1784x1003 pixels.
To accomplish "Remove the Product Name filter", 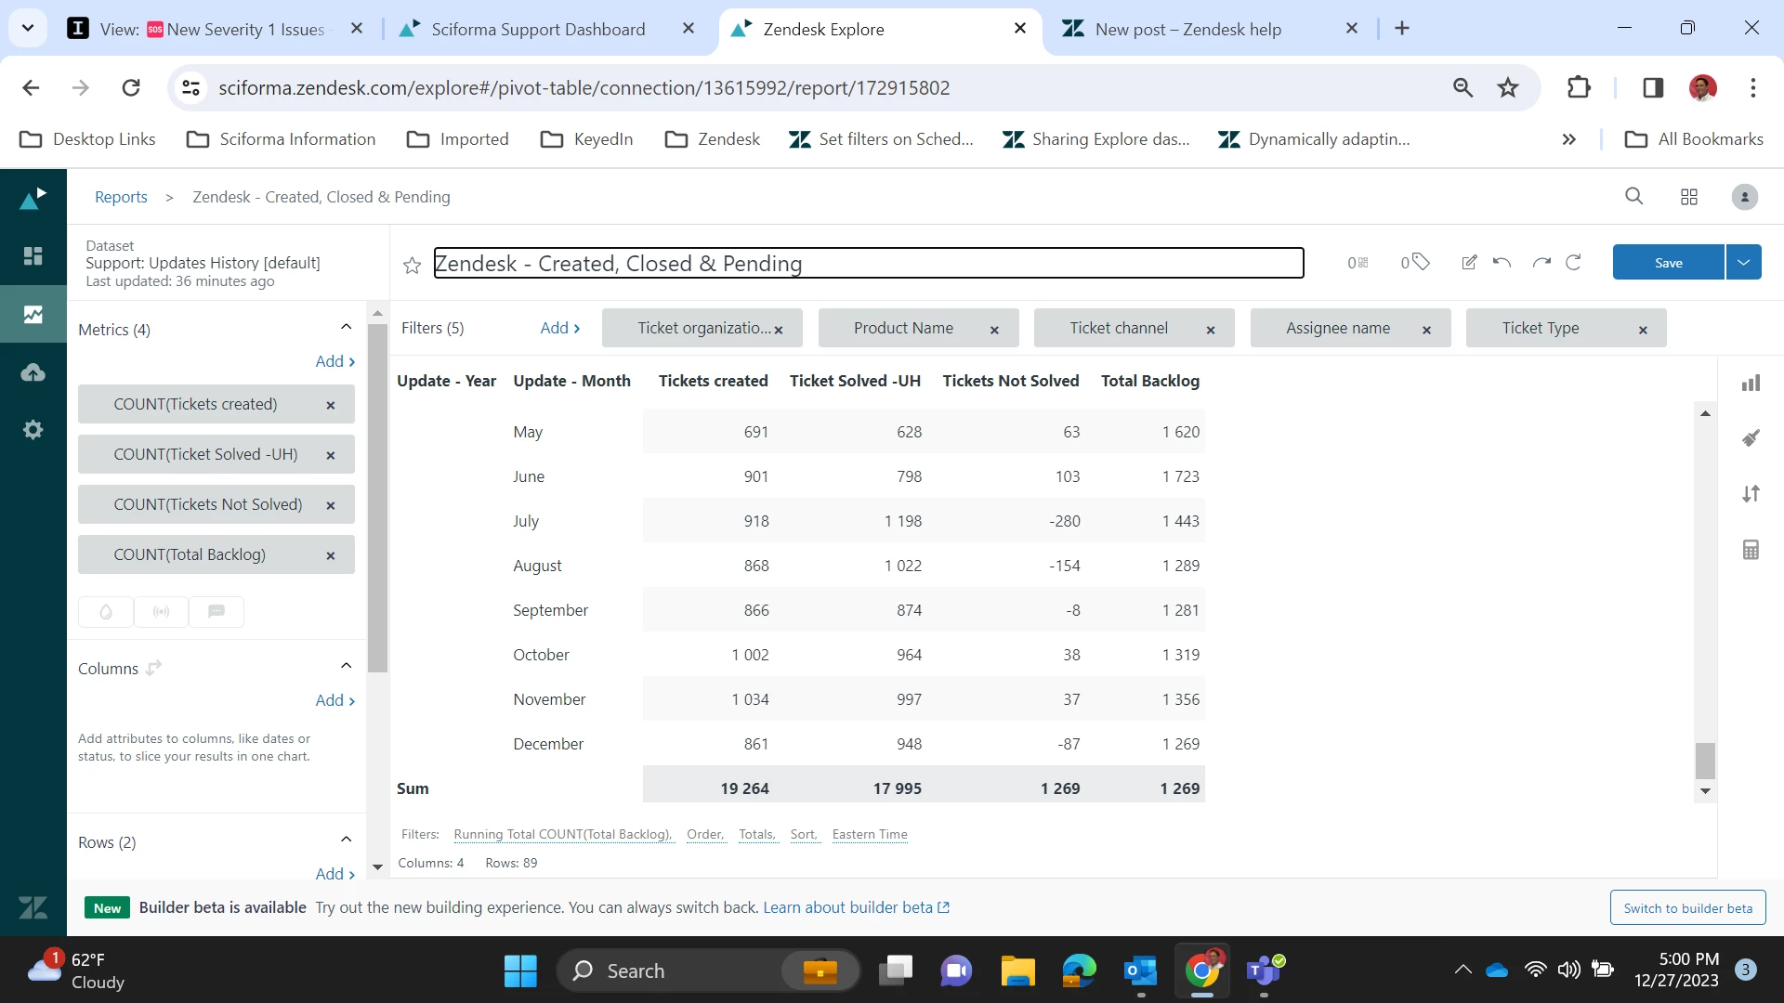I will point(994,330).
